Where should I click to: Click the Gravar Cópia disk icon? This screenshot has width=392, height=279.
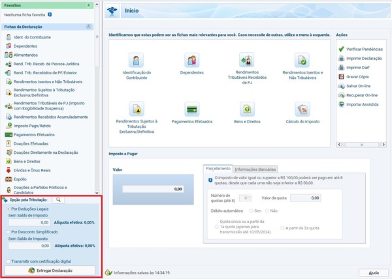[341, 77]
